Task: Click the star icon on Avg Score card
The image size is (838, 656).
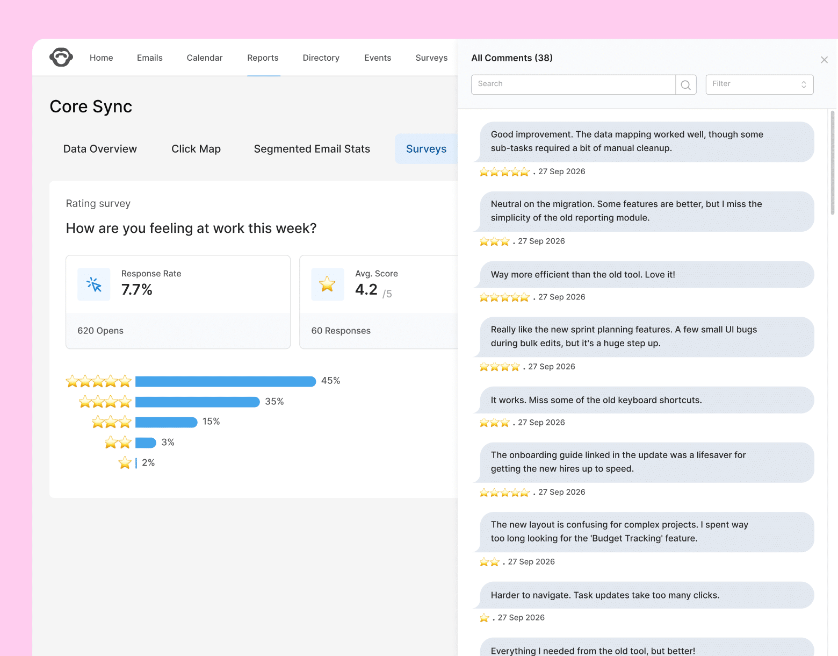Action: [328, 284]
